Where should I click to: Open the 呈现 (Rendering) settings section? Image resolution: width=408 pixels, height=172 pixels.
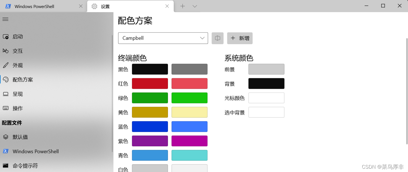click(18, 94)
